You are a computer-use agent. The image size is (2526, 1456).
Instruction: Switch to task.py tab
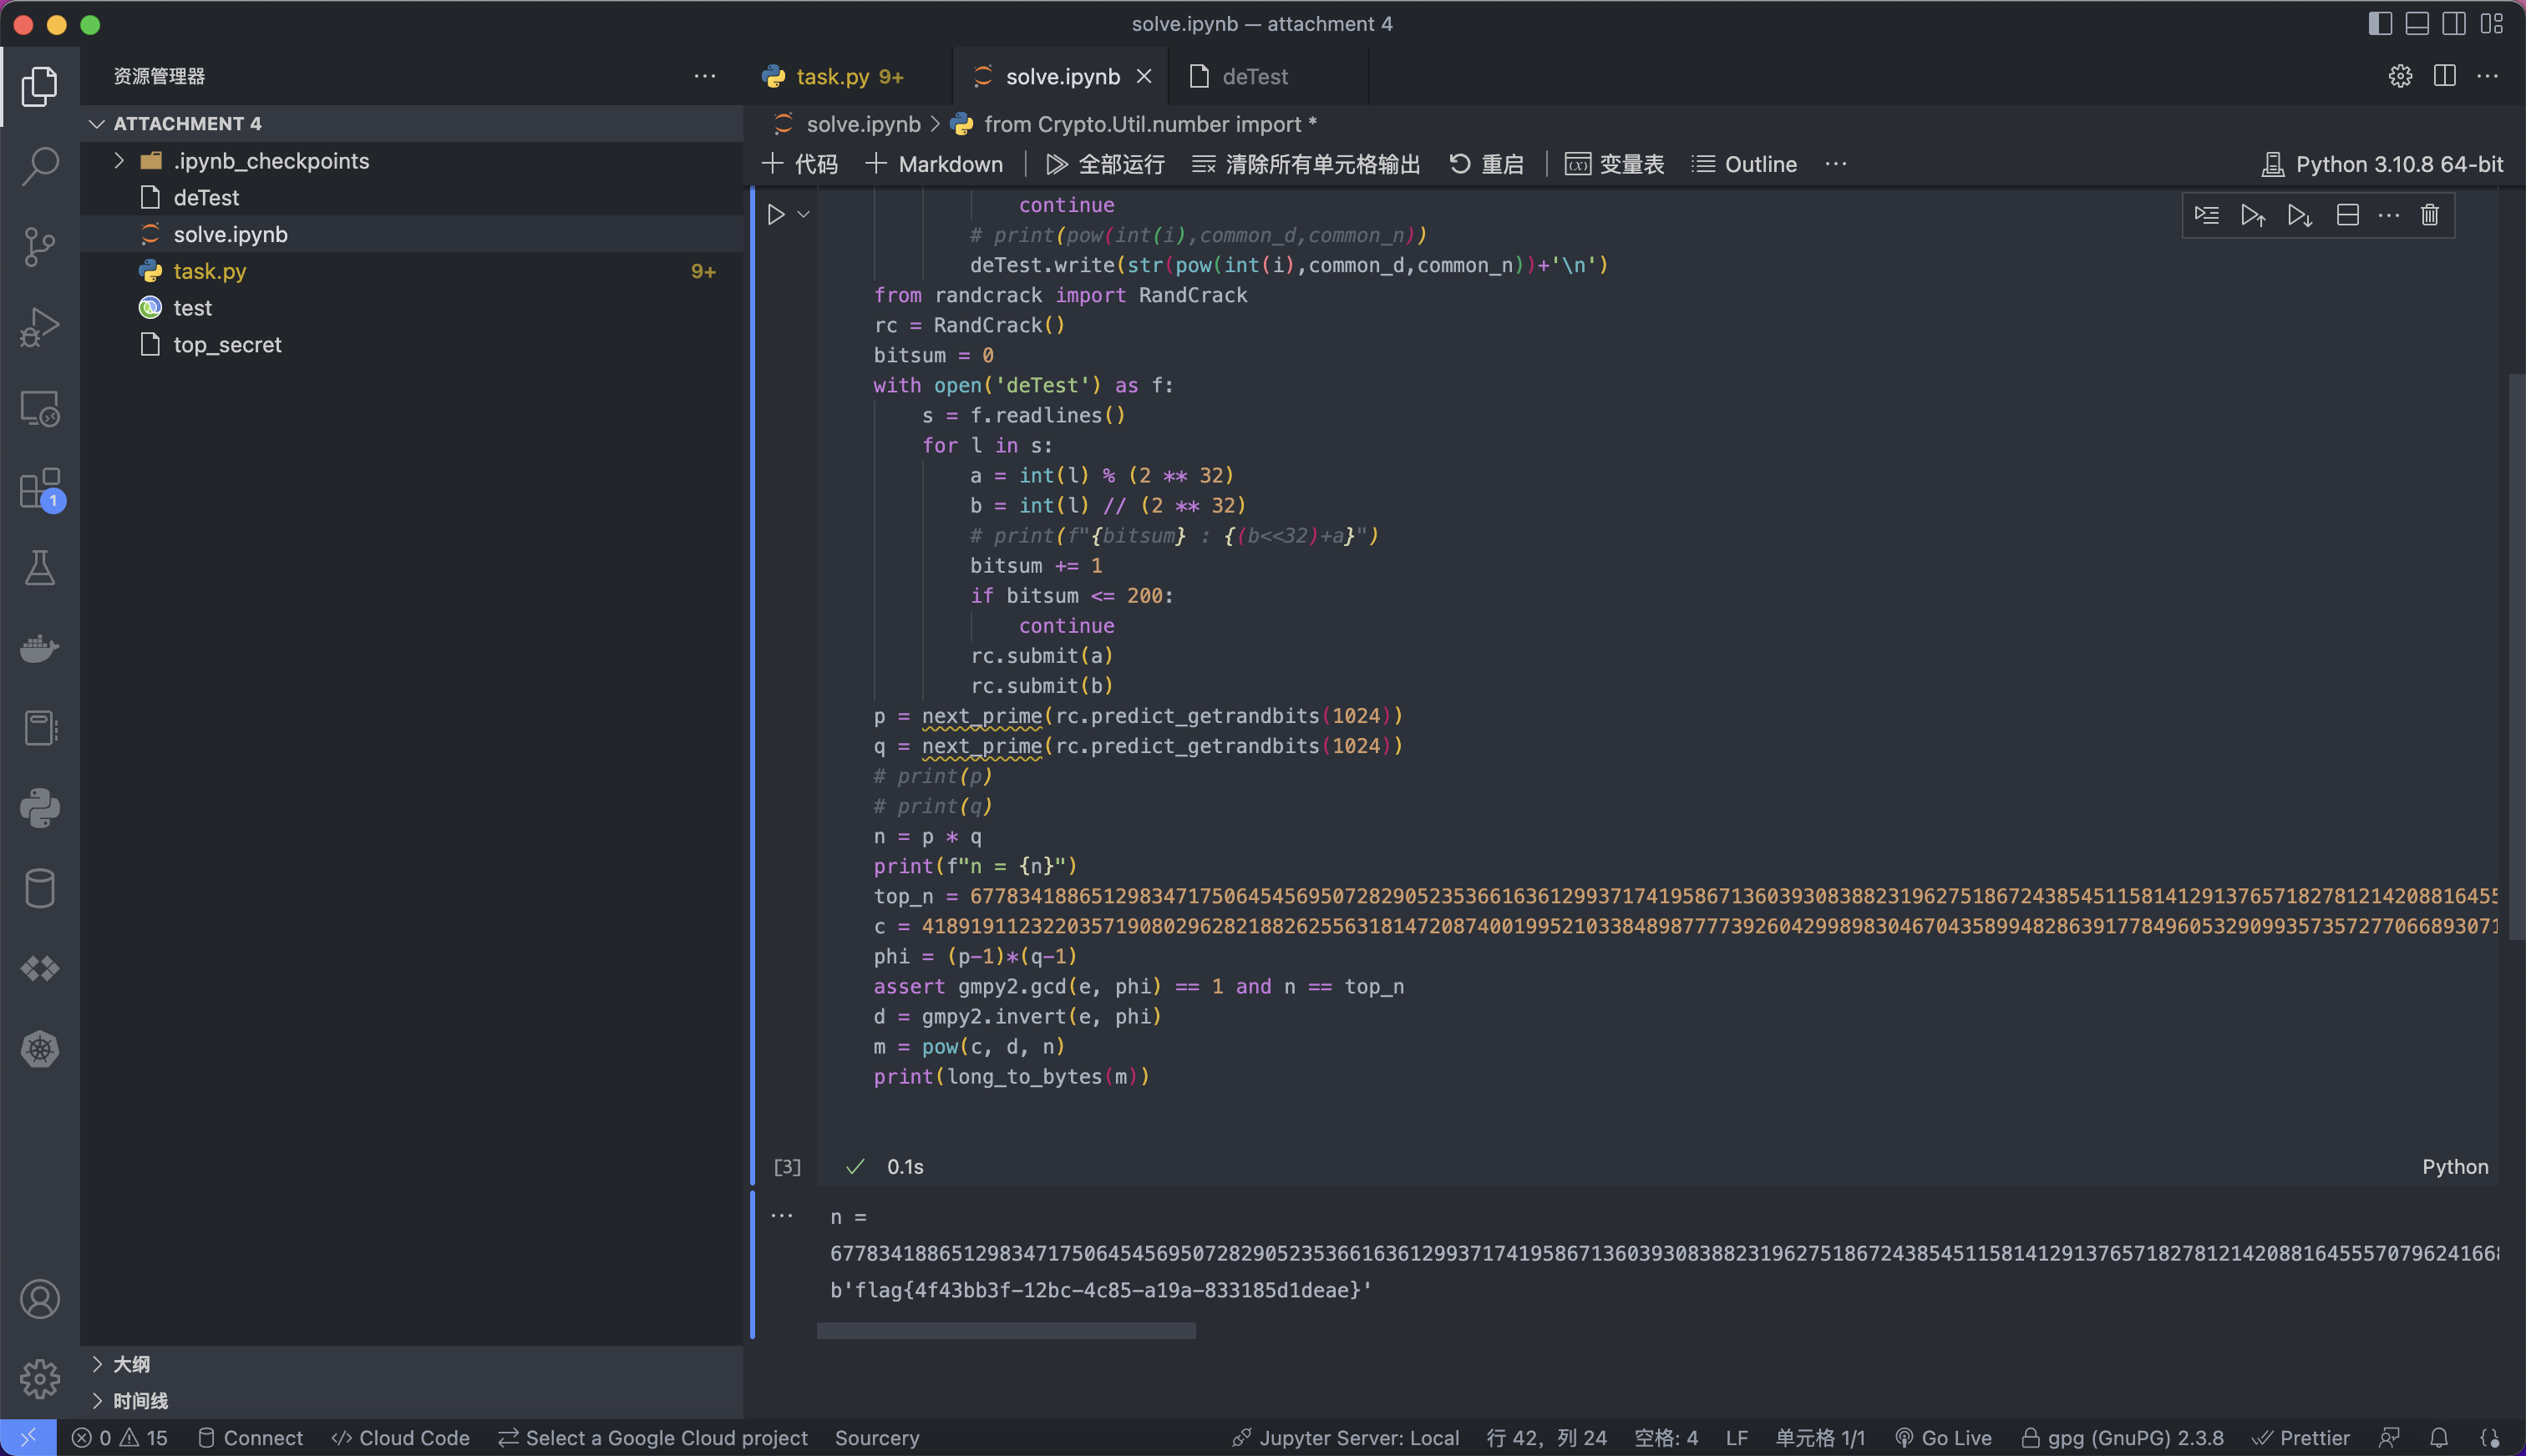point(849,76)
